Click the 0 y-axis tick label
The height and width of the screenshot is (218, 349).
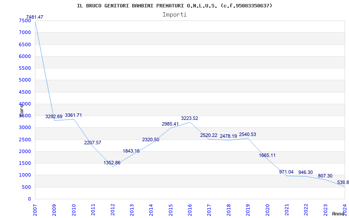pyautogui.click(x=29, y=199)
